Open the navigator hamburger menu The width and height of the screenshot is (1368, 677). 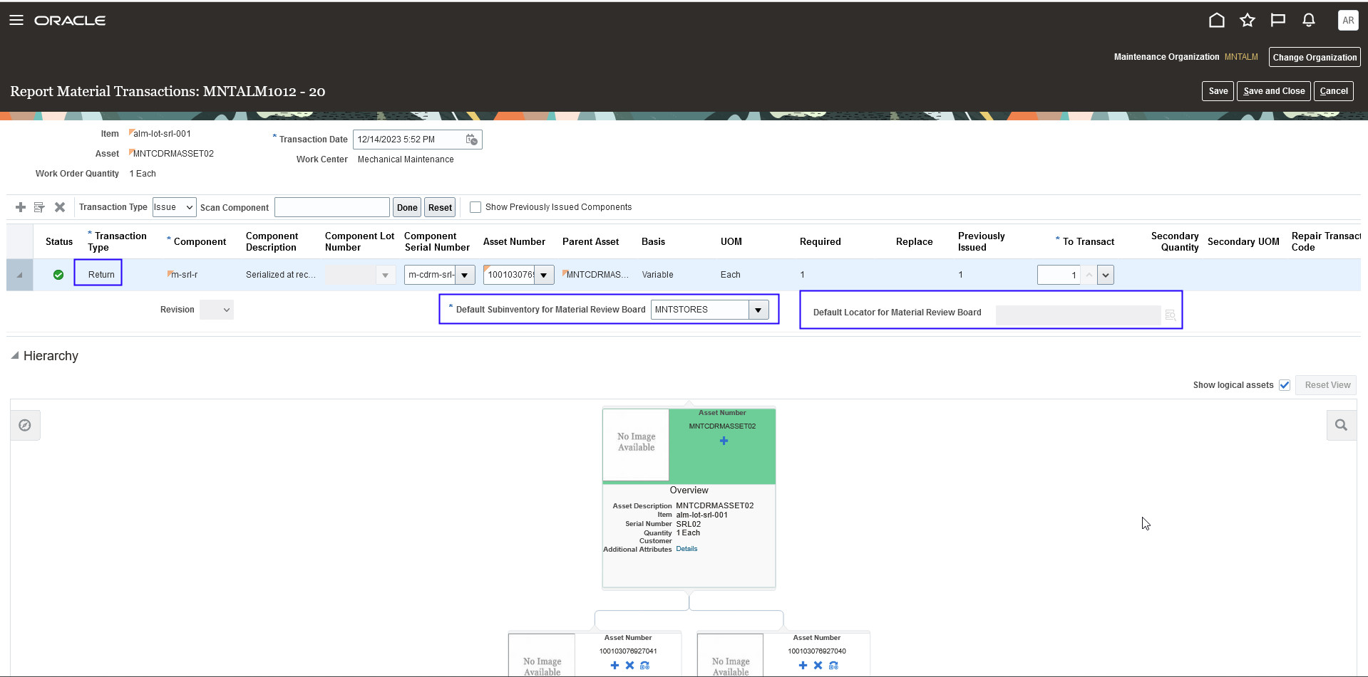(x=16, y=20)
